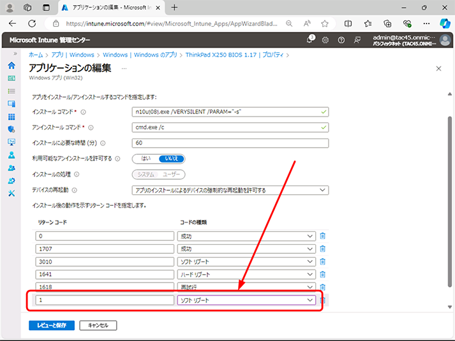Open a new browser tab
This screenshot has width=455, height=341.
pos(174,8)
